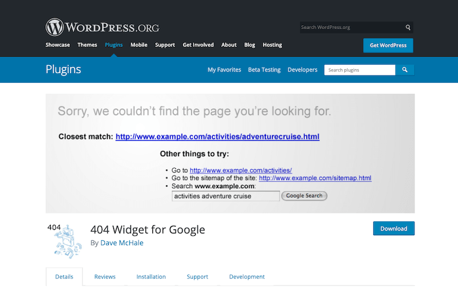Click the 404 Widget plugin robot icon
Viewport: 458px width, 290px height.
pos(64,239)
